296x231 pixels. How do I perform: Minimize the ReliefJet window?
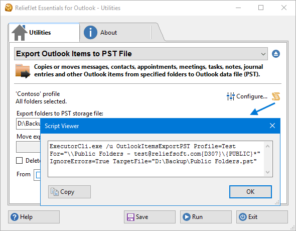[x=238, y=8]
